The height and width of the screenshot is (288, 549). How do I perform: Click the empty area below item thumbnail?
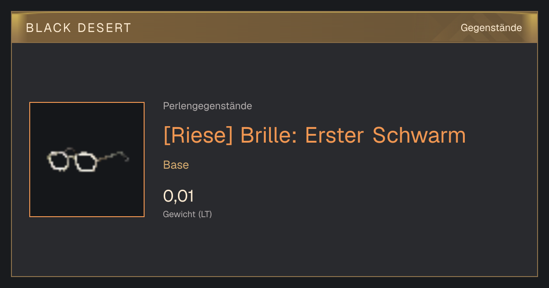point(87,247)
